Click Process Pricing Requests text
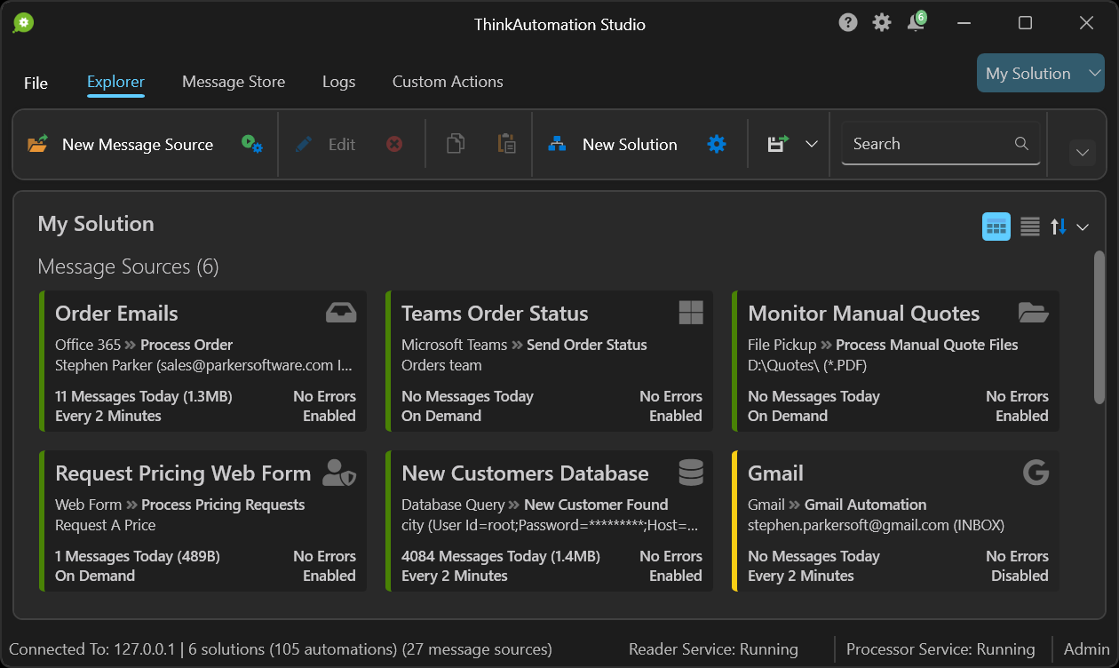Image resolution: width=1119 pixels, height=668 pixels. coord(223,505)
